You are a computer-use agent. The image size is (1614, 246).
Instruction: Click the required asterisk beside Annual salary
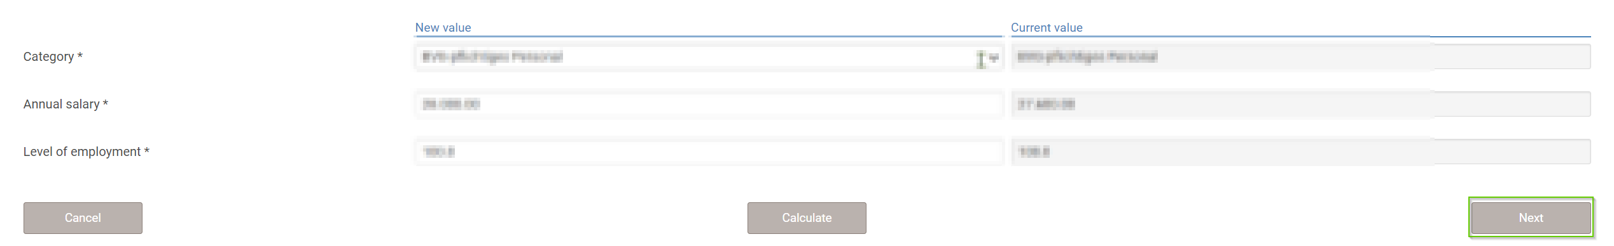pyautogui.click(x=106, y=103)
